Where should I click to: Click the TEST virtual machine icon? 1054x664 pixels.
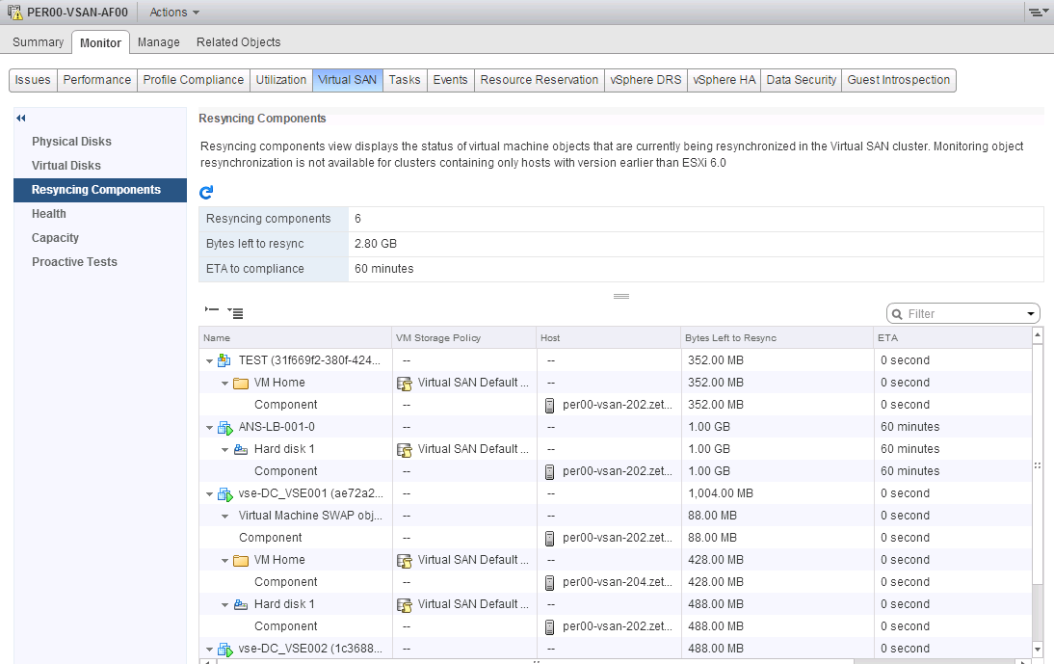click(224, 360)
